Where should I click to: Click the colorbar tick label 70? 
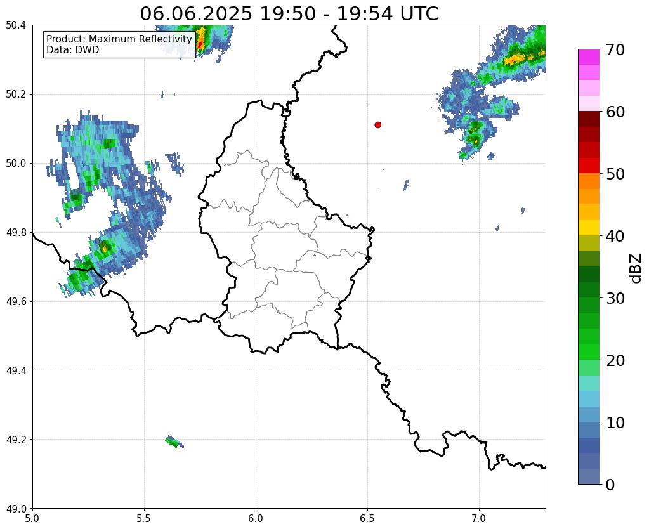click(615, 49)
